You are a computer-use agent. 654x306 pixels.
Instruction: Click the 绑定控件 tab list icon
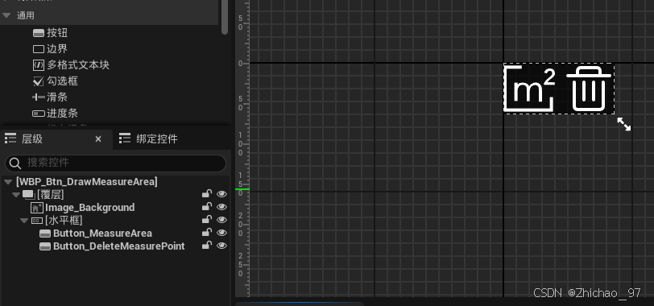click(125, 139)
